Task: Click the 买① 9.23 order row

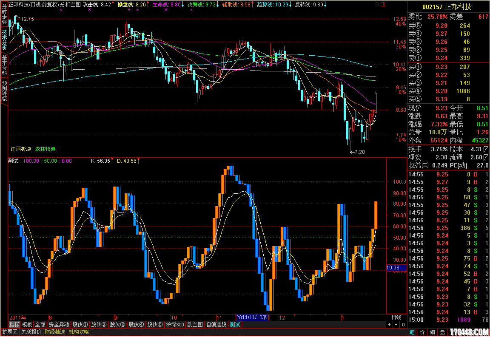Action: pyautogui.click(x=448, y=67)
